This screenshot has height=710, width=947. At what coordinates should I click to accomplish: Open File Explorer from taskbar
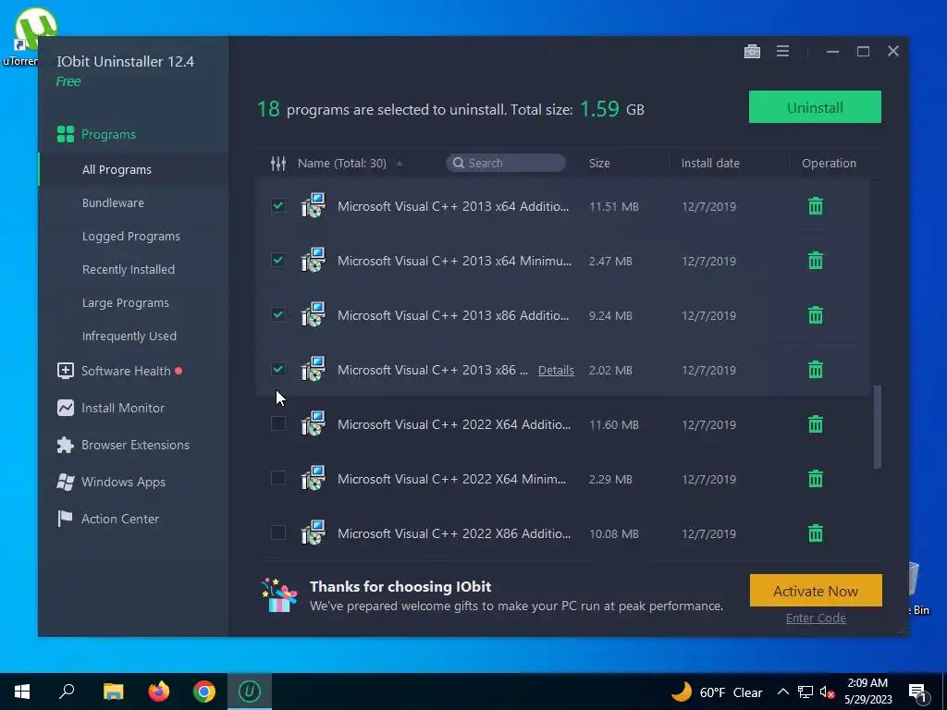tap(113, 692)
